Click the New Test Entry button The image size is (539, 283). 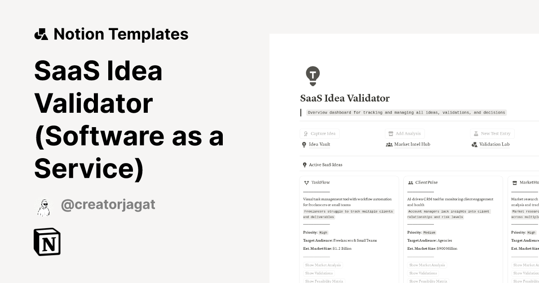[x=493, y=133]
